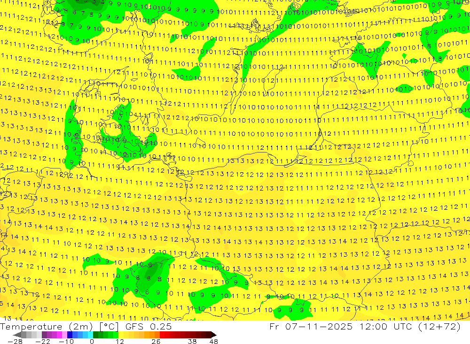Click the '38' legend scale label
Viewport: 470px width, 344px height.
[192, 341]
